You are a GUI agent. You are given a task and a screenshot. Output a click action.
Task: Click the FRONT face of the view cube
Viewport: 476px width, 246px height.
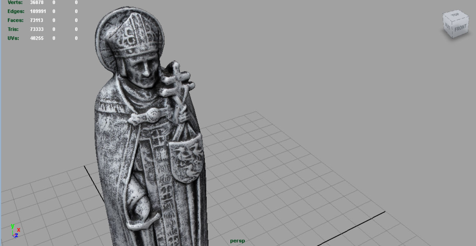click(x=460, y=28)
